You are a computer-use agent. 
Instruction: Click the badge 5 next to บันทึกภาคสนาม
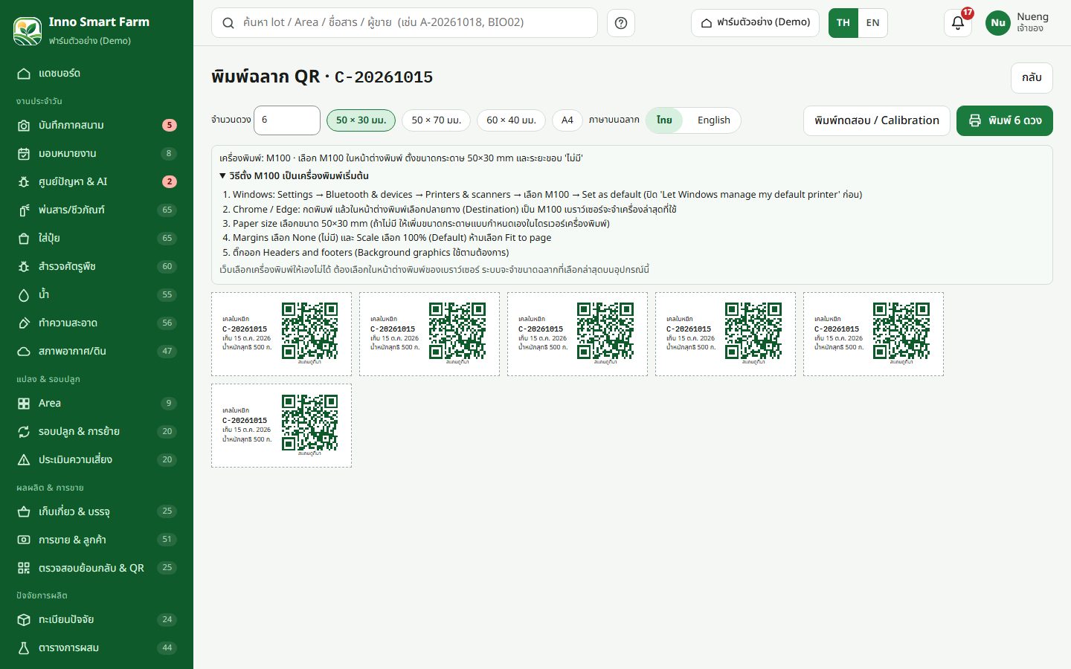pyautogui.click(x=170, y=126)
